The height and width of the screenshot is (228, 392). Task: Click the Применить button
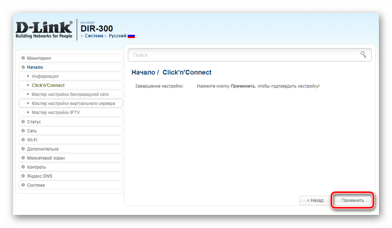352,200
